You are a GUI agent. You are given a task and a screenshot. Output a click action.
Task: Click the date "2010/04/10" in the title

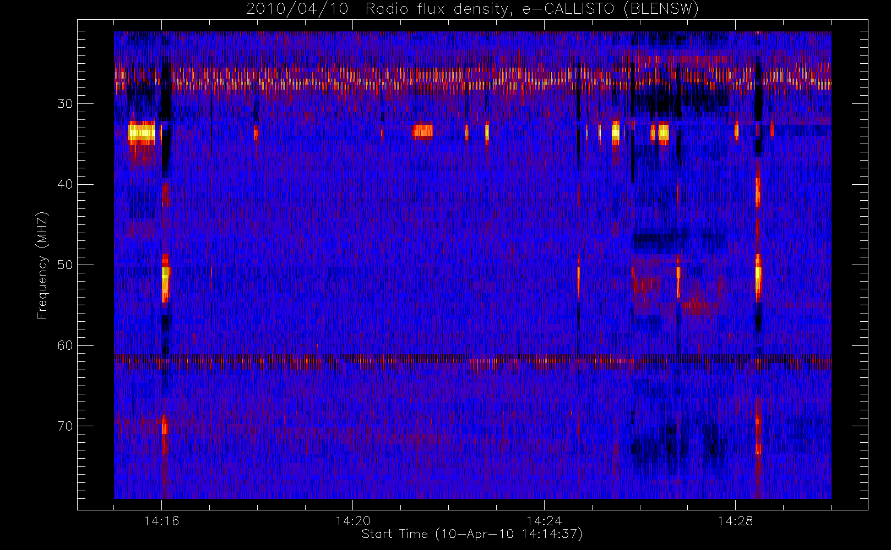[x=297, y=9]
